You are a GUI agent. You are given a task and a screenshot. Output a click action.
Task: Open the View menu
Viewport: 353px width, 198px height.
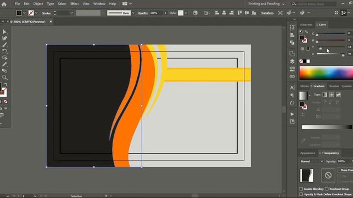tap(86, 4)
